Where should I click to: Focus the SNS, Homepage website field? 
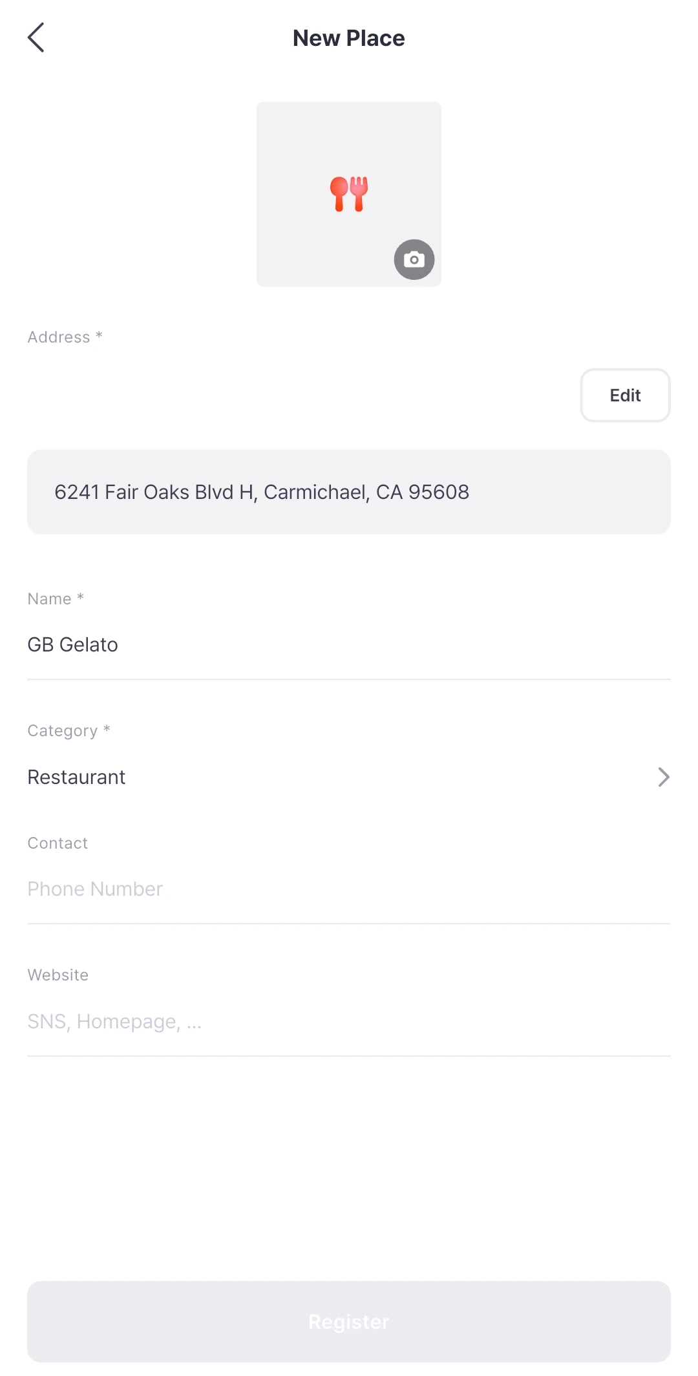(x=349, y=1021)
